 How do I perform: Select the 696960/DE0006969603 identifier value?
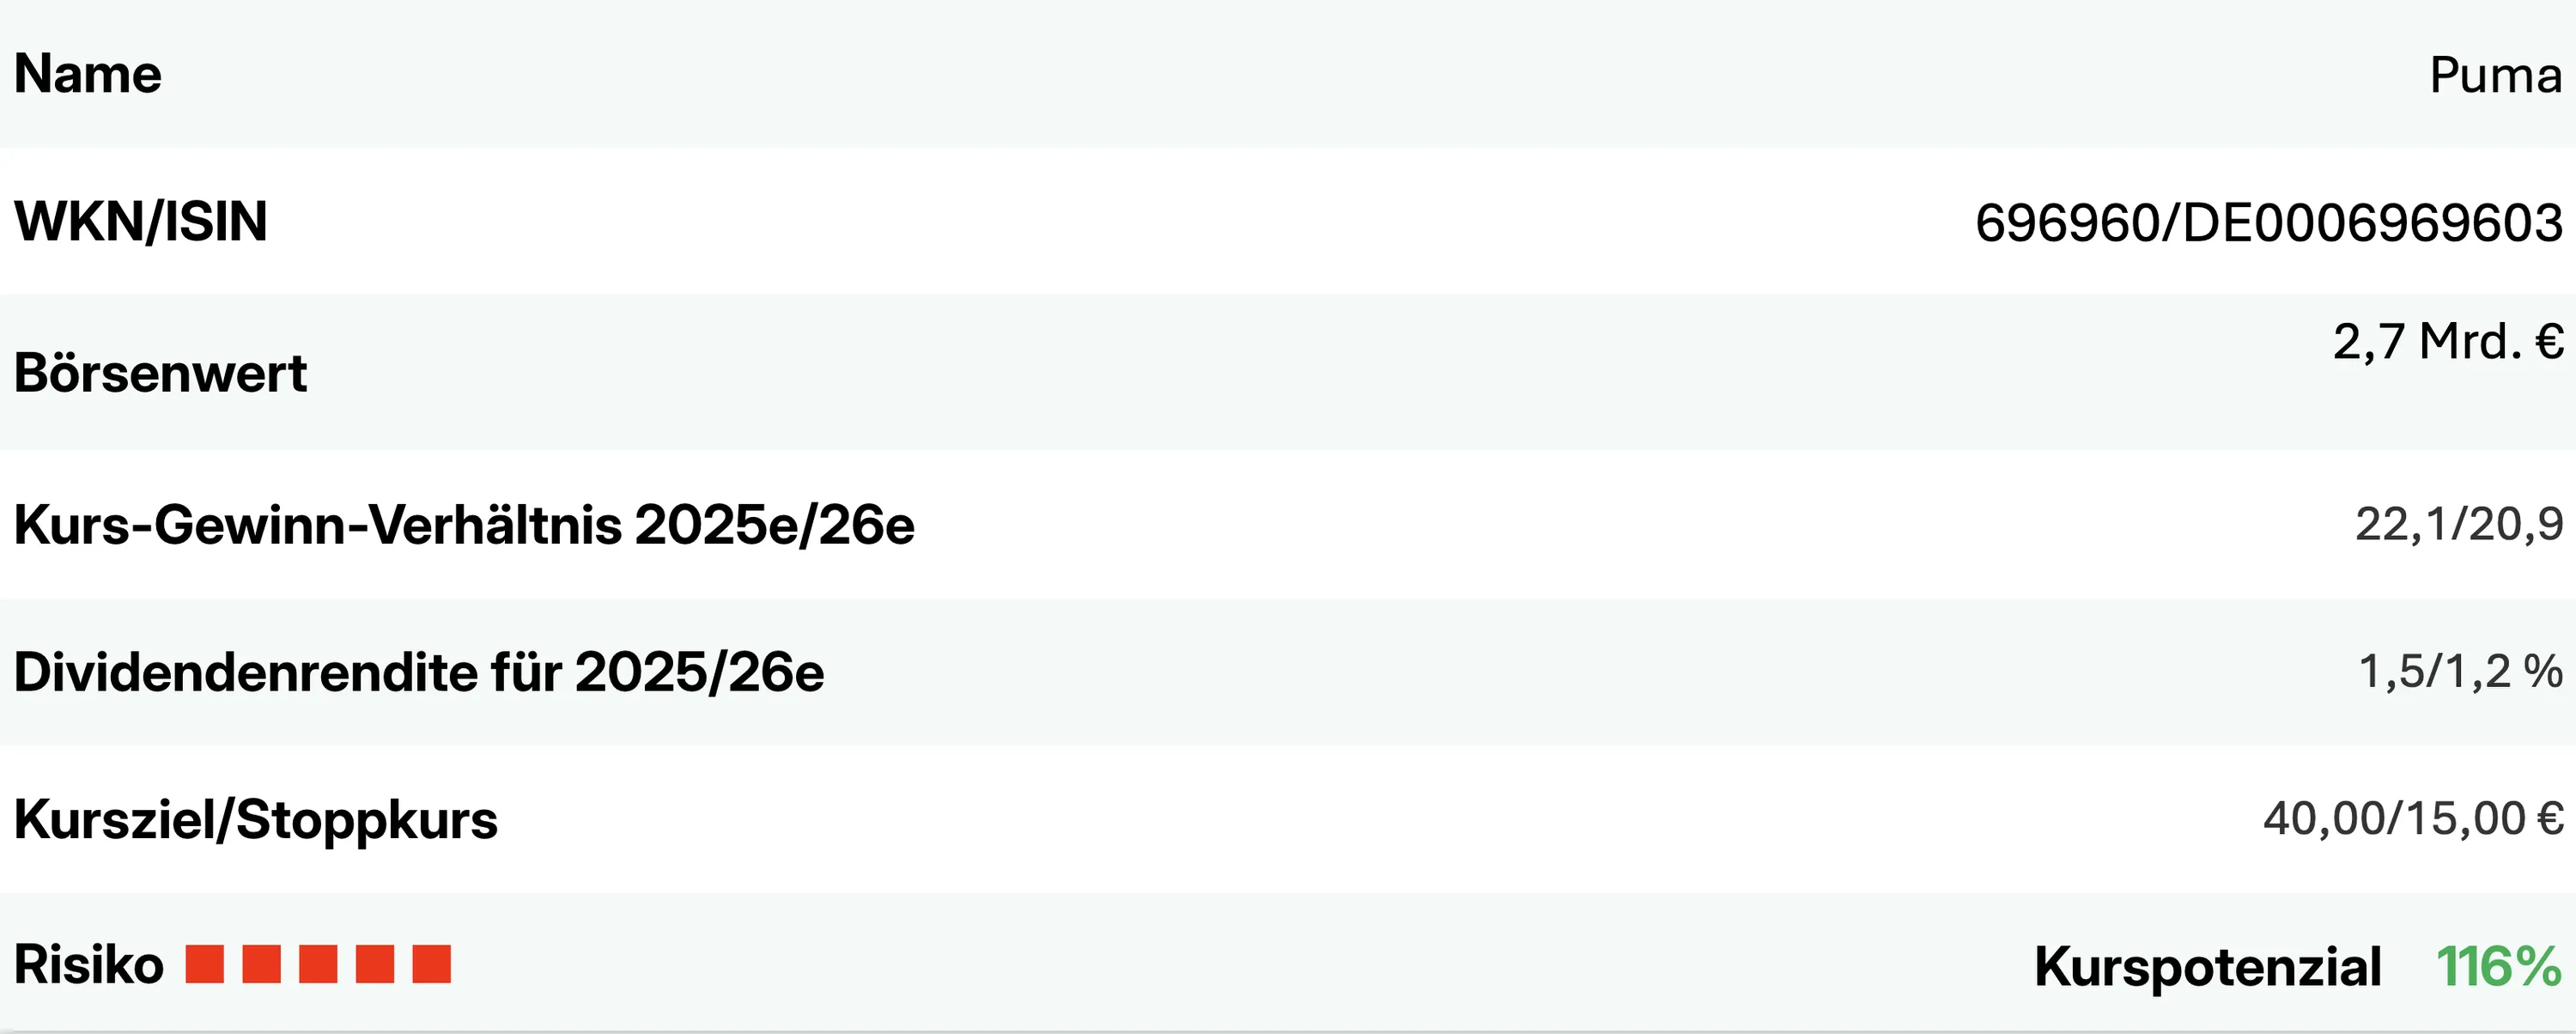coord(2268,222)
